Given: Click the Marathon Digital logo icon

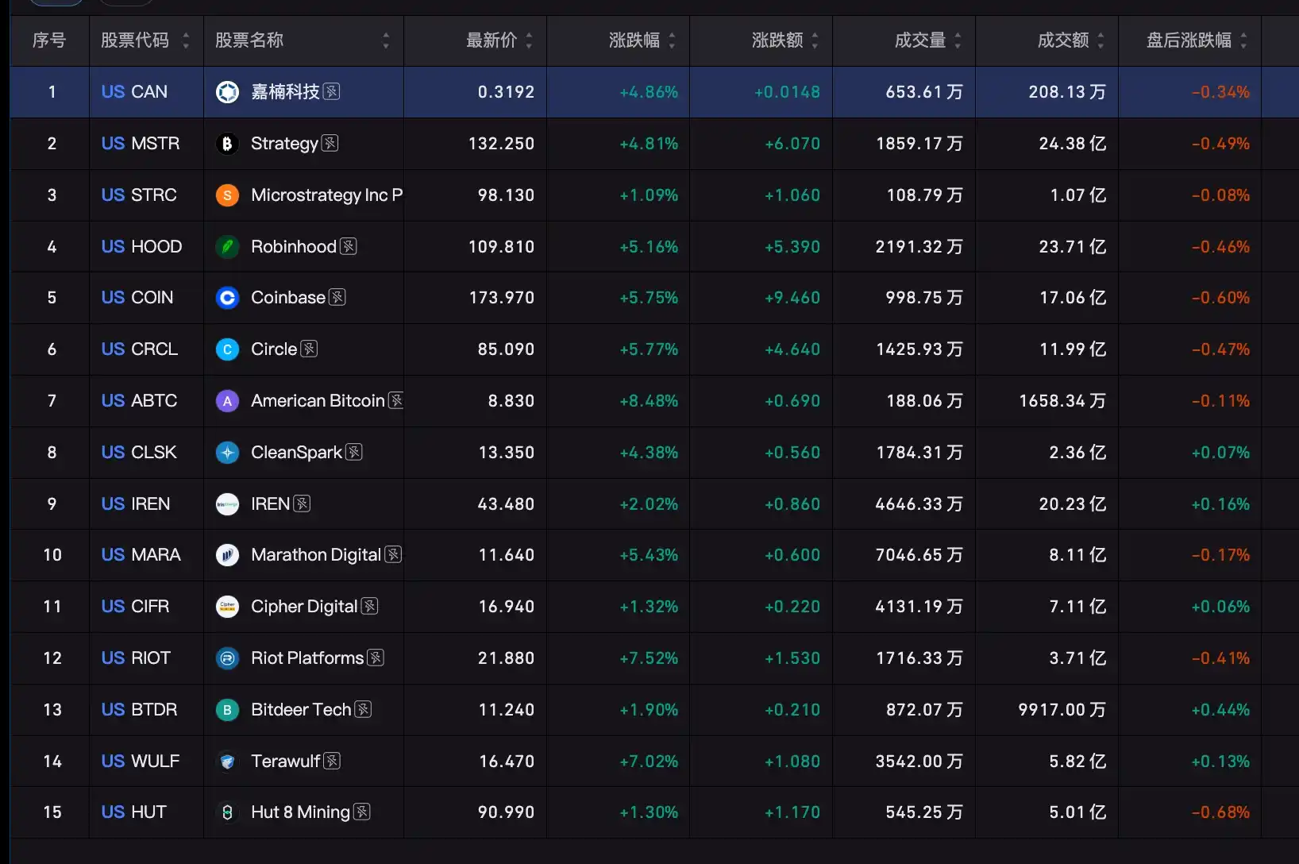Looking at the screenshot, I should pyautogui.click(x=227, y=555).
